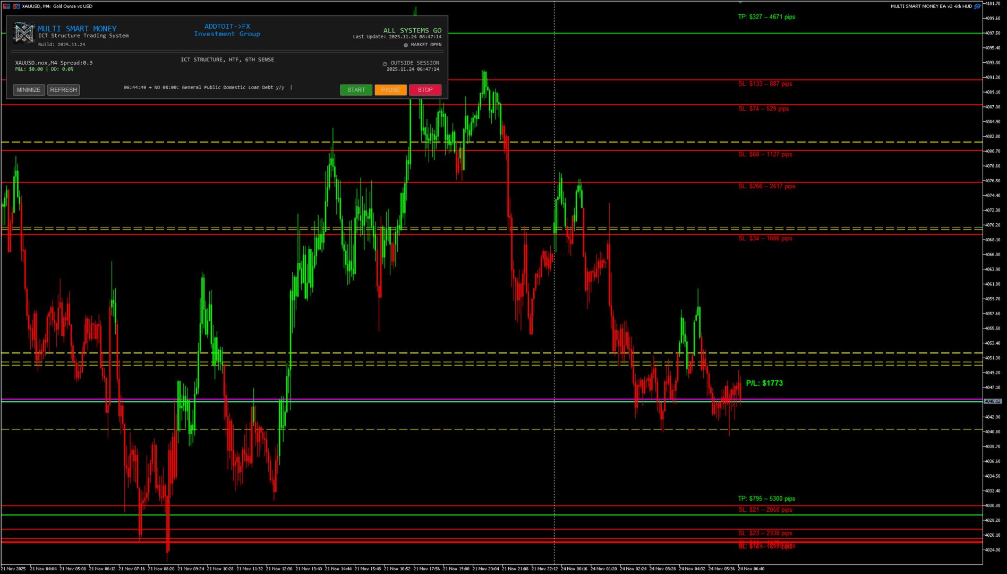Click the 'TP: $327 -- 4671 pips' label
The image size is (1007, 574).
(x=766, y=17)
